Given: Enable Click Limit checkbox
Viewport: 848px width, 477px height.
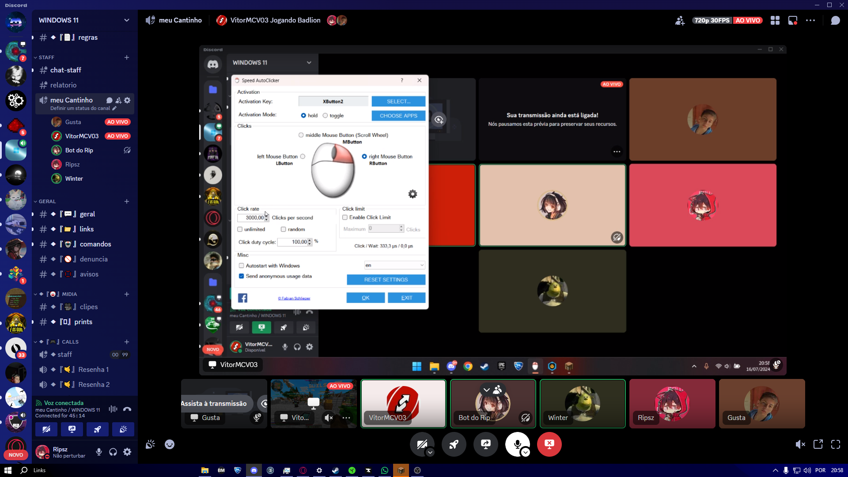Looking at the screenshot, I should pos(345,217).
